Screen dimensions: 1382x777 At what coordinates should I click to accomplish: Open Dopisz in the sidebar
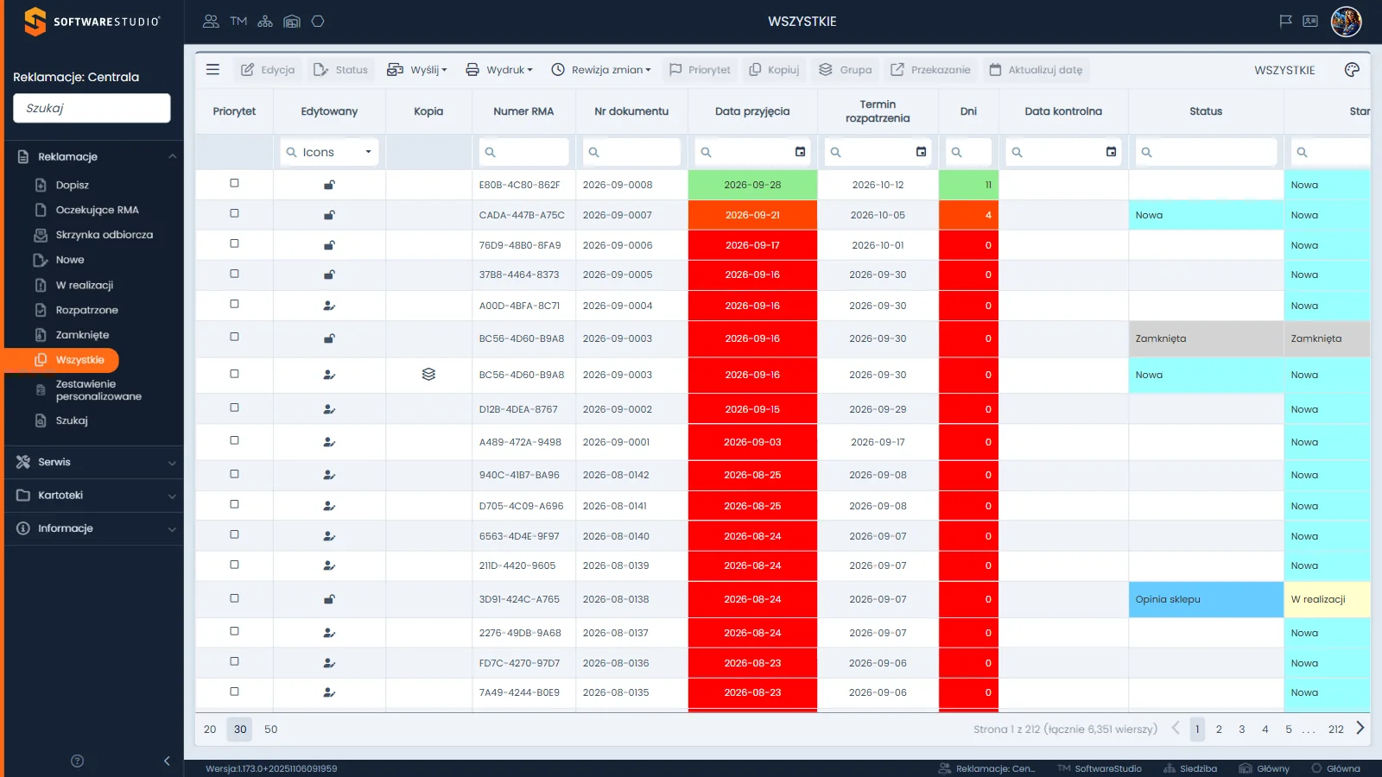pyautogui.click(x=73, y=185)
